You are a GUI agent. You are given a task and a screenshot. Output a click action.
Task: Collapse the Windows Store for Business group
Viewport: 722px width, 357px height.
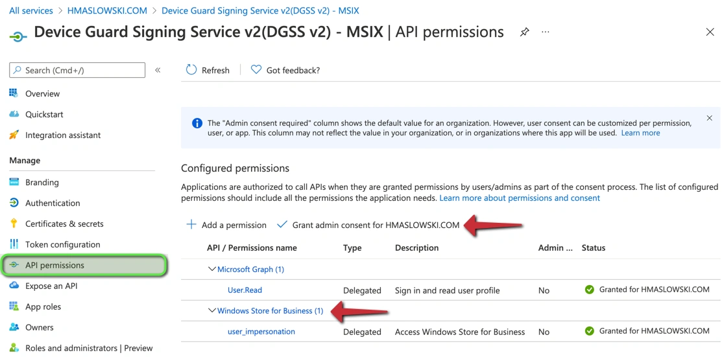click(211, 310)
